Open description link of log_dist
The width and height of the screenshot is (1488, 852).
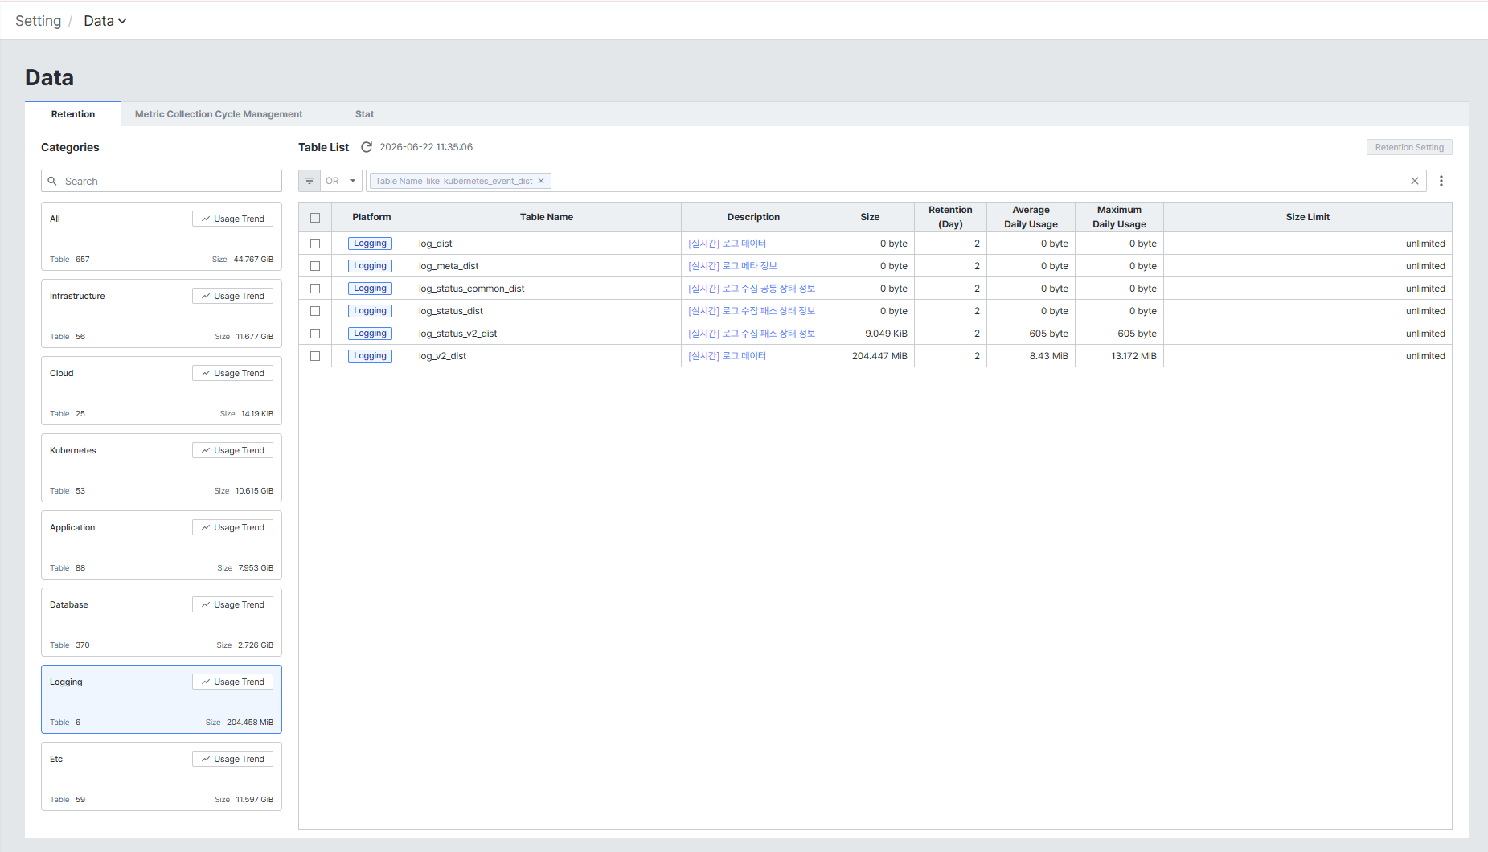click(727, 244)
